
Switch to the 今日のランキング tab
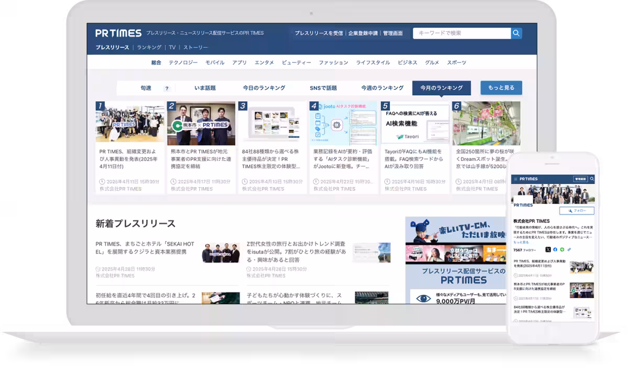click(264, 88)
